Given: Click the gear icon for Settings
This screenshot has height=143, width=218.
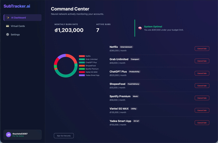Looking at the screenshot, I should (x=8, y=34).
